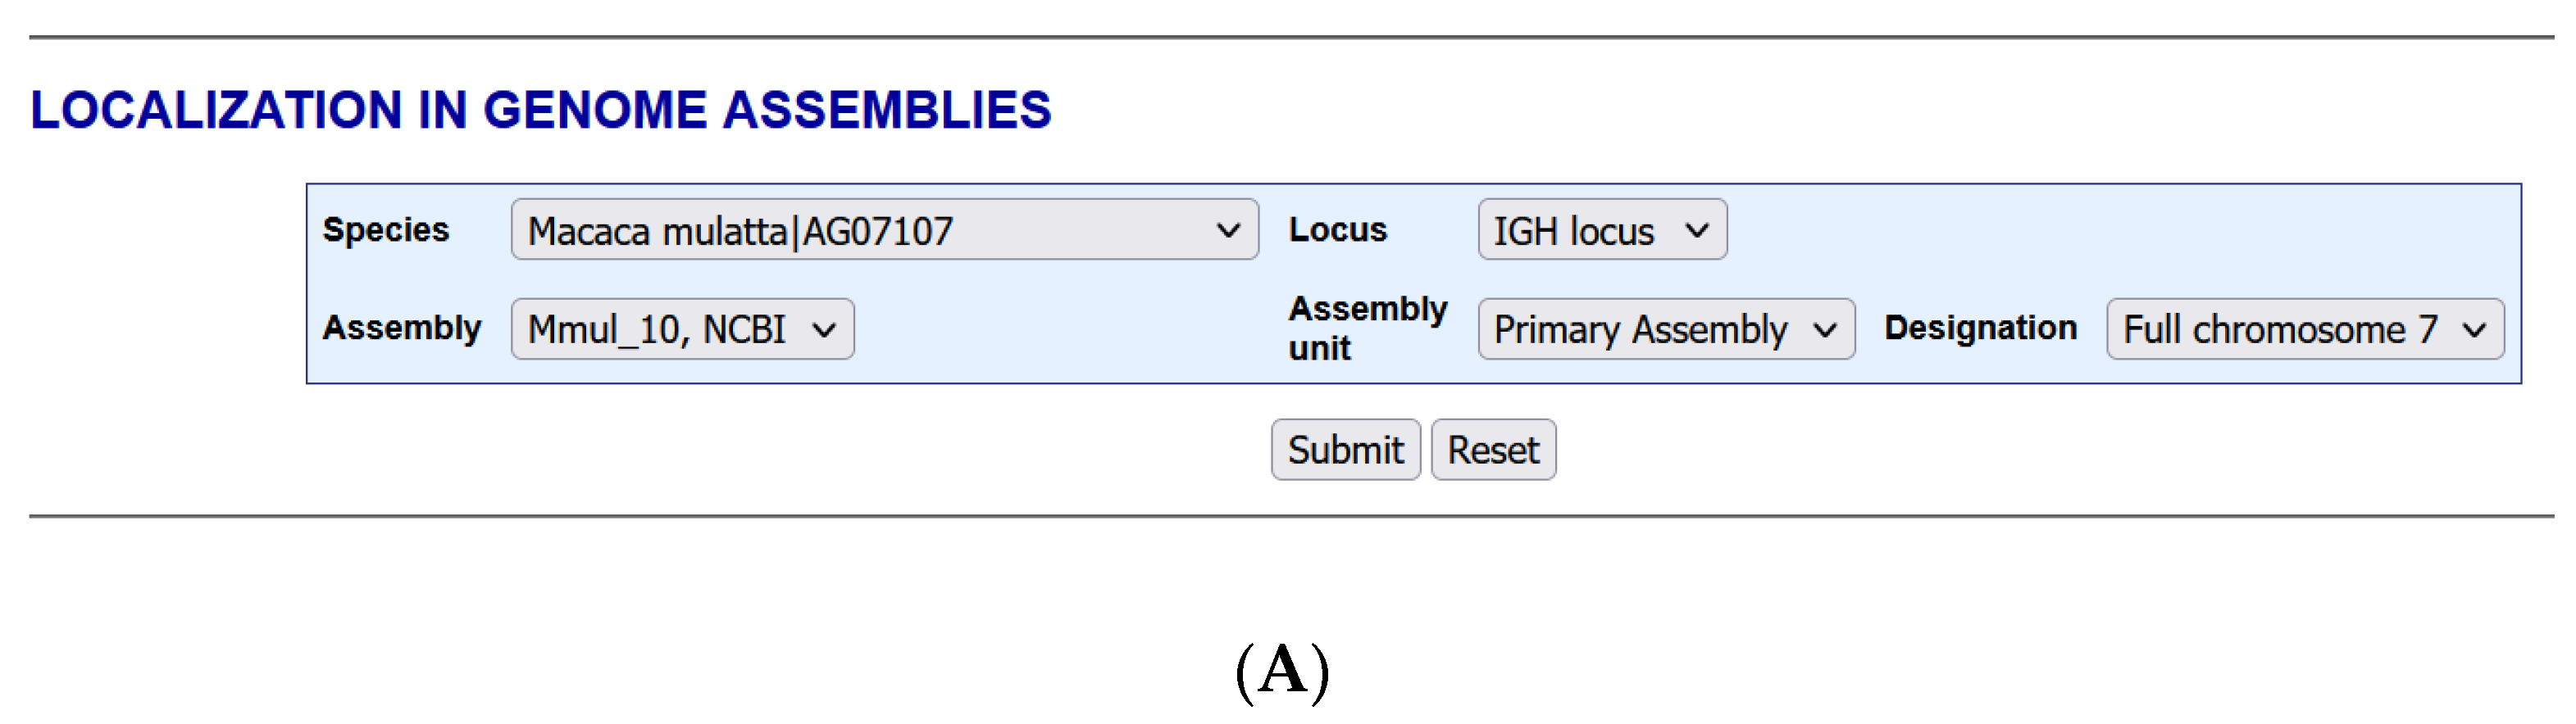Screen dimensions: 2576x724
Task: Click the chevron arrow on Designation selector
Action: (x=2474, y=329)
